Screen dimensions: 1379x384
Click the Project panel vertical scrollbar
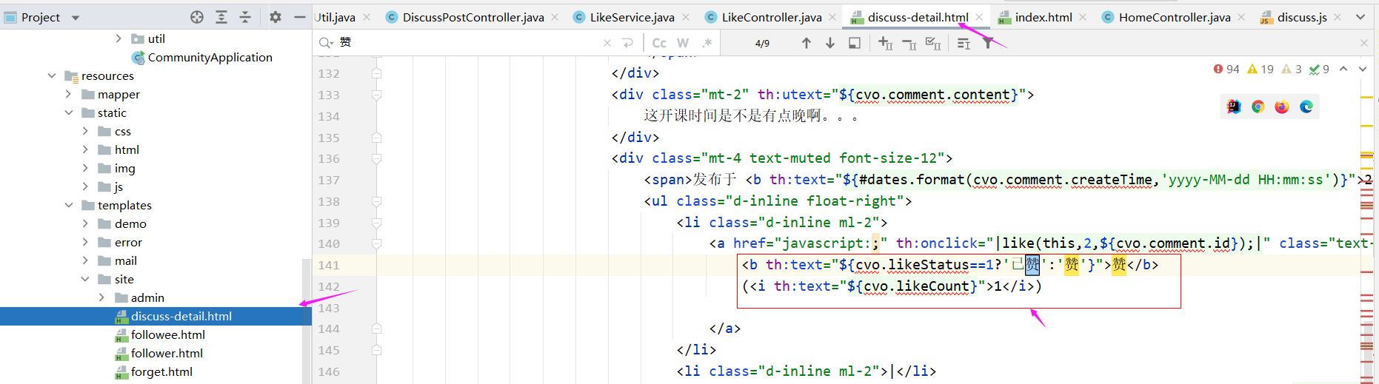tap(307, 321)
